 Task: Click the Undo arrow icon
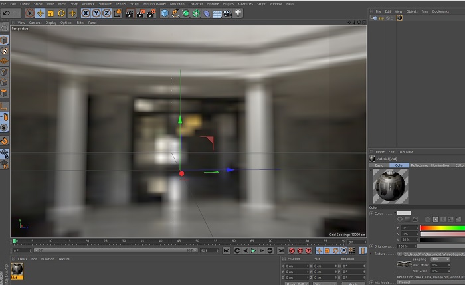[6, 13]
